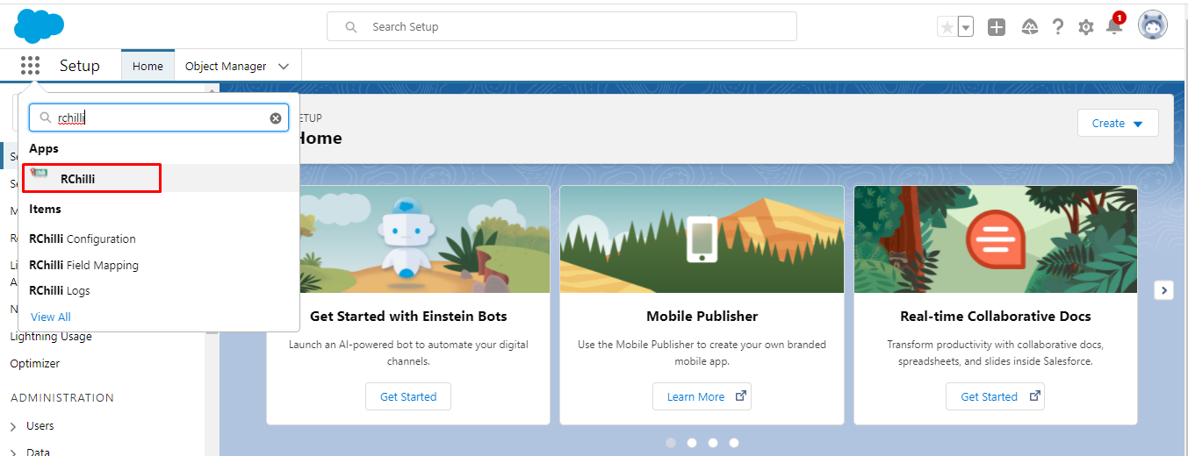Click Get Started for Einstein Bots

coord(408,396)
